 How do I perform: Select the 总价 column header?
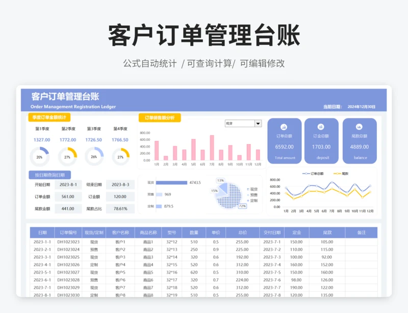[243, 232]
